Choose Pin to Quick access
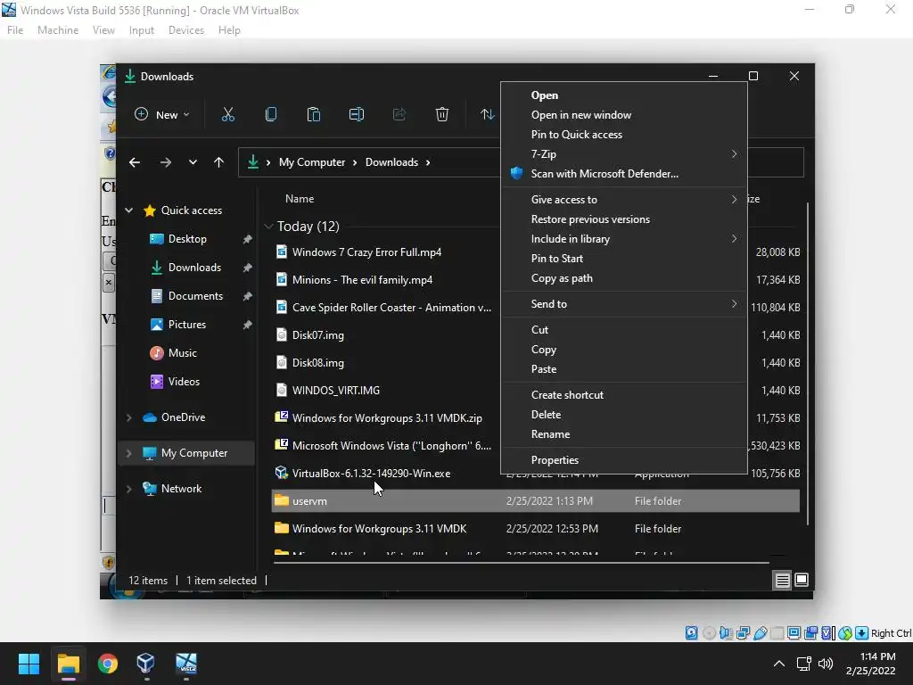Viewport: 913px width, 685px height. (624, 135)
